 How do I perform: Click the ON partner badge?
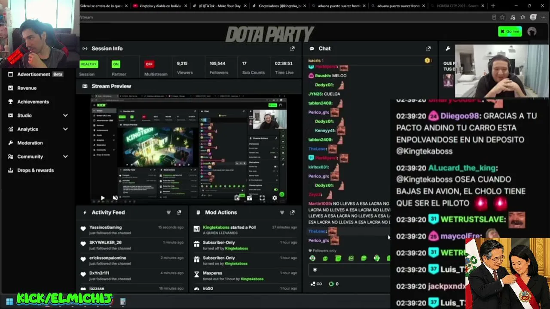[x=116, y=64]
